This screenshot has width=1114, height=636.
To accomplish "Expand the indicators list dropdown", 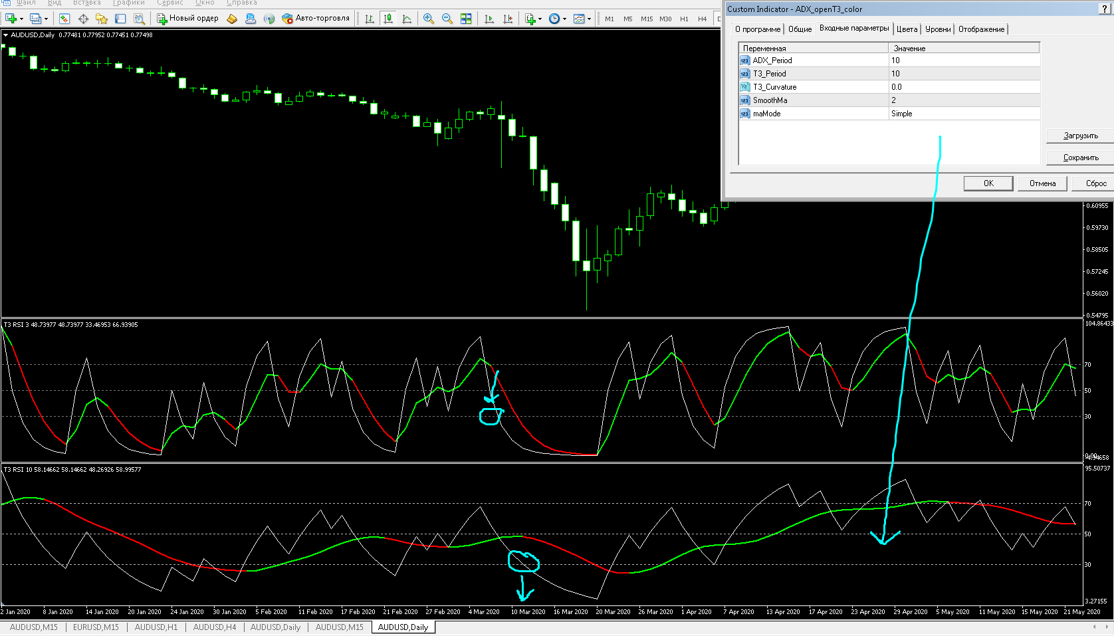I will (x=534, y=19).
